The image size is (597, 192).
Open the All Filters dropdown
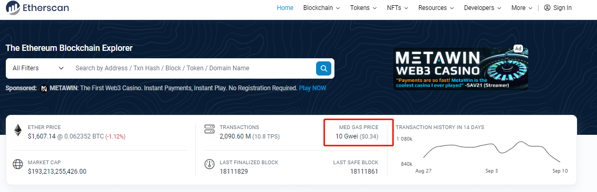point(38,68)
